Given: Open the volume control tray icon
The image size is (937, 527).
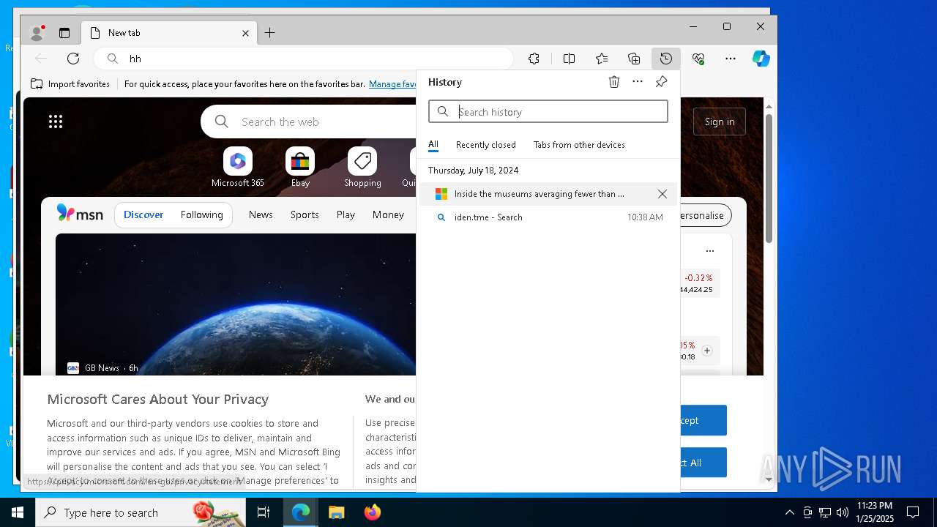Looking at the screenshot, I should 843,512.
